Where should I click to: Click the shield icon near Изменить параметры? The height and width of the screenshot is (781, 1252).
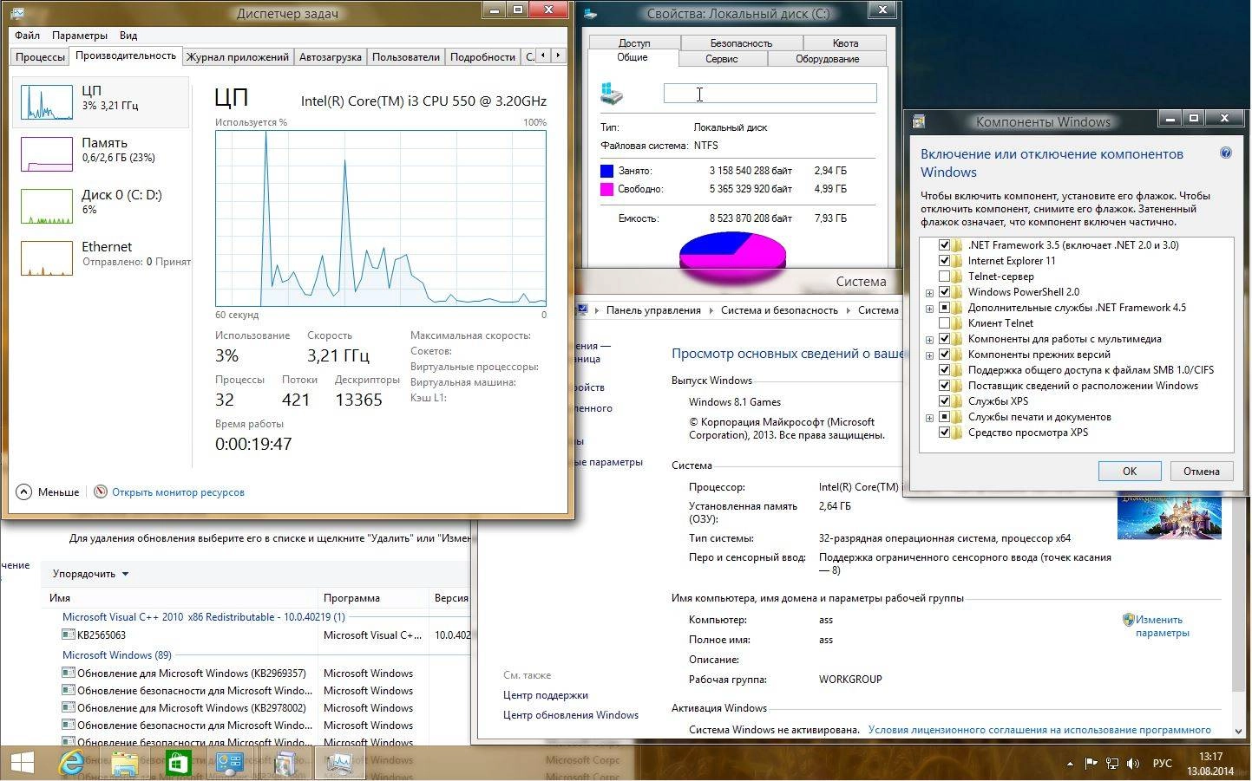tap(1128, 620)
